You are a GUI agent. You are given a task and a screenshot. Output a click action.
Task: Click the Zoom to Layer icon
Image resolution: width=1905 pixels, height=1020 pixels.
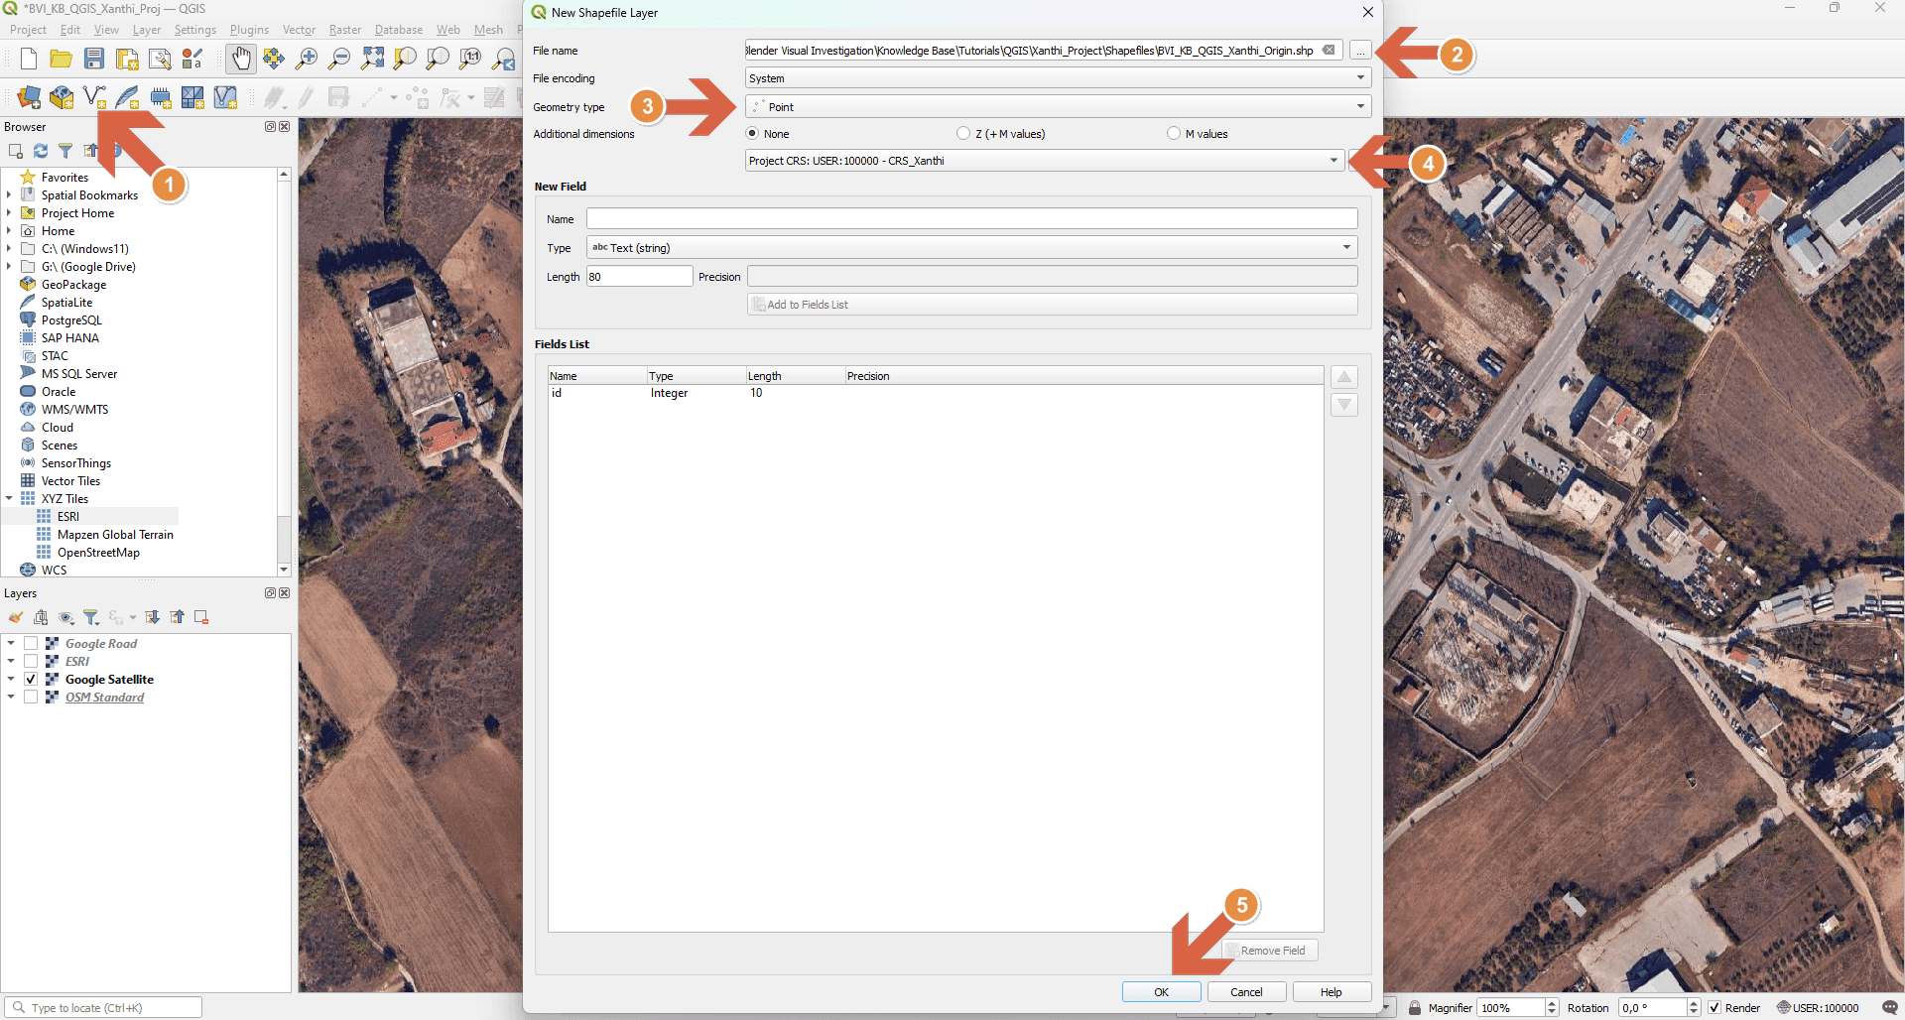click(x=438, y=59)
